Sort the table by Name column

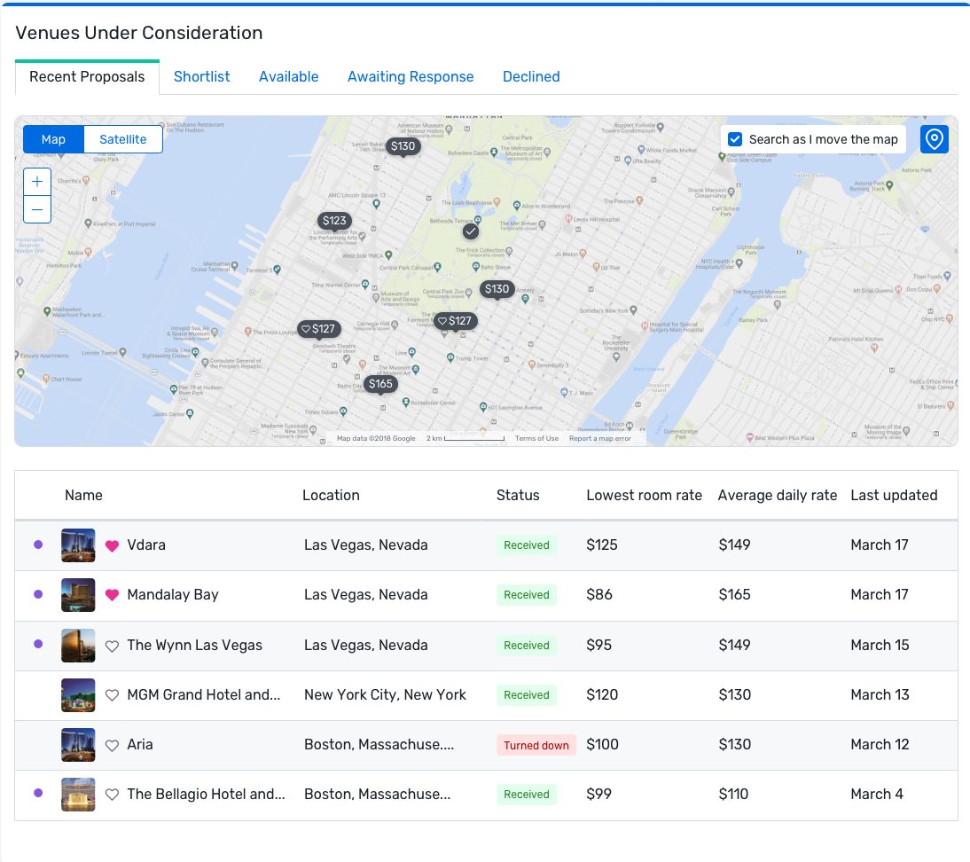[83, 495]
